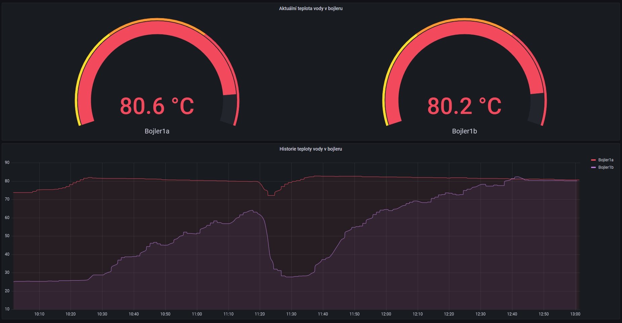Click the red Bojler1a legend color marker
The width and height of the screenshot is (622, 323).
click(593, 160)
